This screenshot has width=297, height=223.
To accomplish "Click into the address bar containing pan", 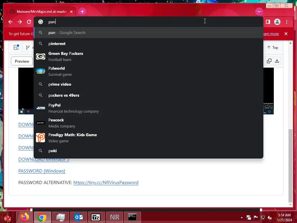I will (x=148, y=22).
